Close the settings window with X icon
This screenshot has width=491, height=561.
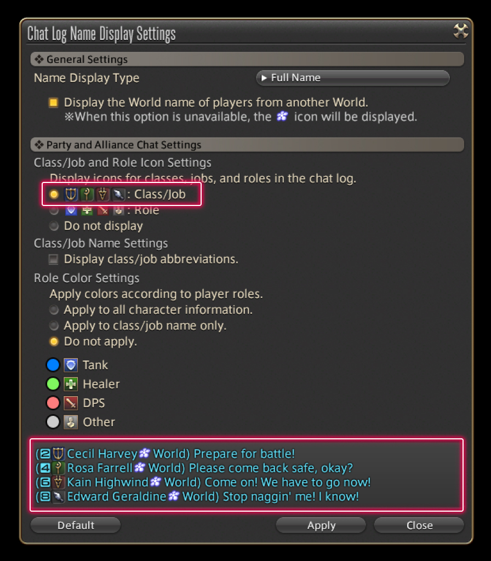click(x=460, y=31)
